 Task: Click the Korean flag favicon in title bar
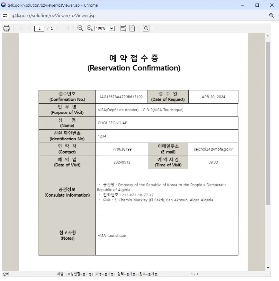4,5
